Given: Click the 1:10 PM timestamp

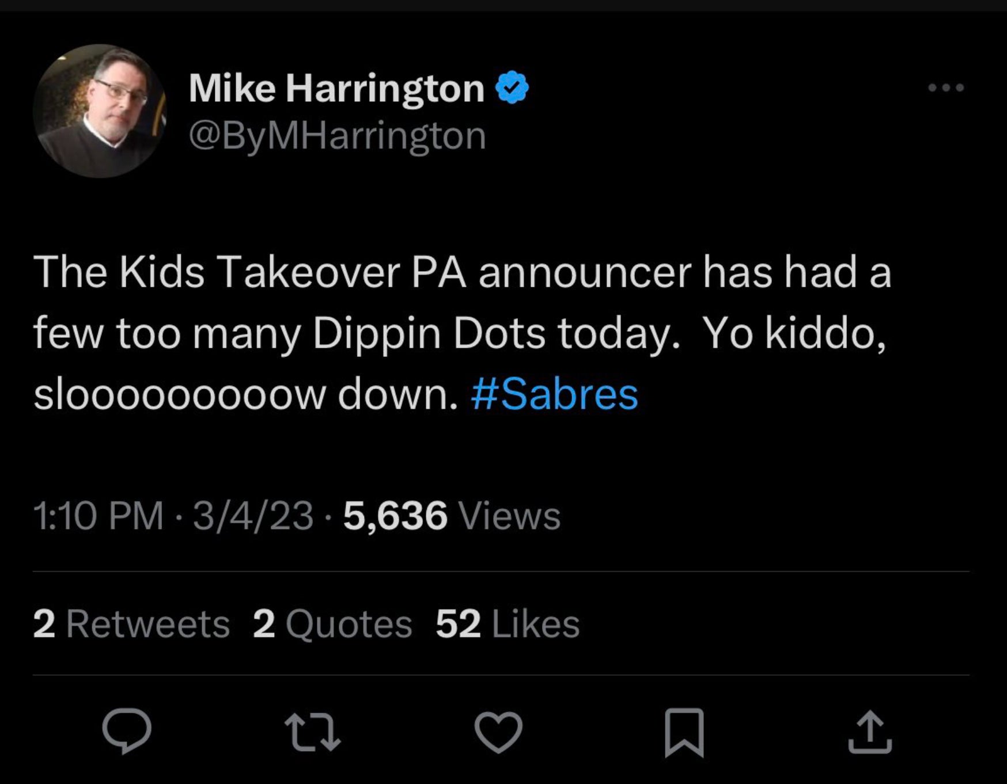Looking at the screenshot, I should pos(99,516).
